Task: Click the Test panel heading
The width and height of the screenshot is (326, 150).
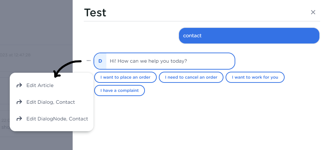Action: click(95, 13)
